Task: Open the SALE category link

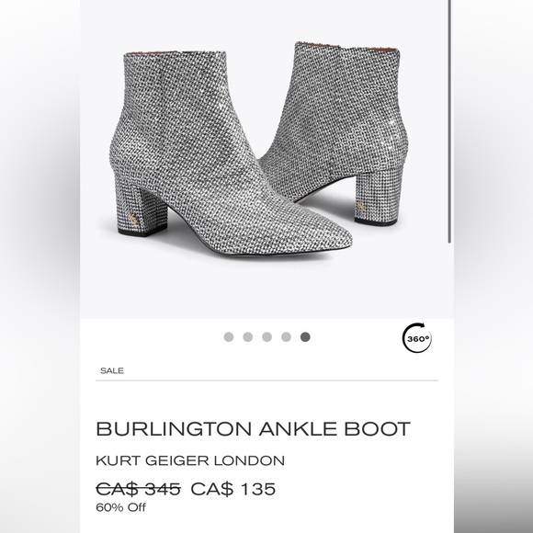Action: (x=112, y=370)
